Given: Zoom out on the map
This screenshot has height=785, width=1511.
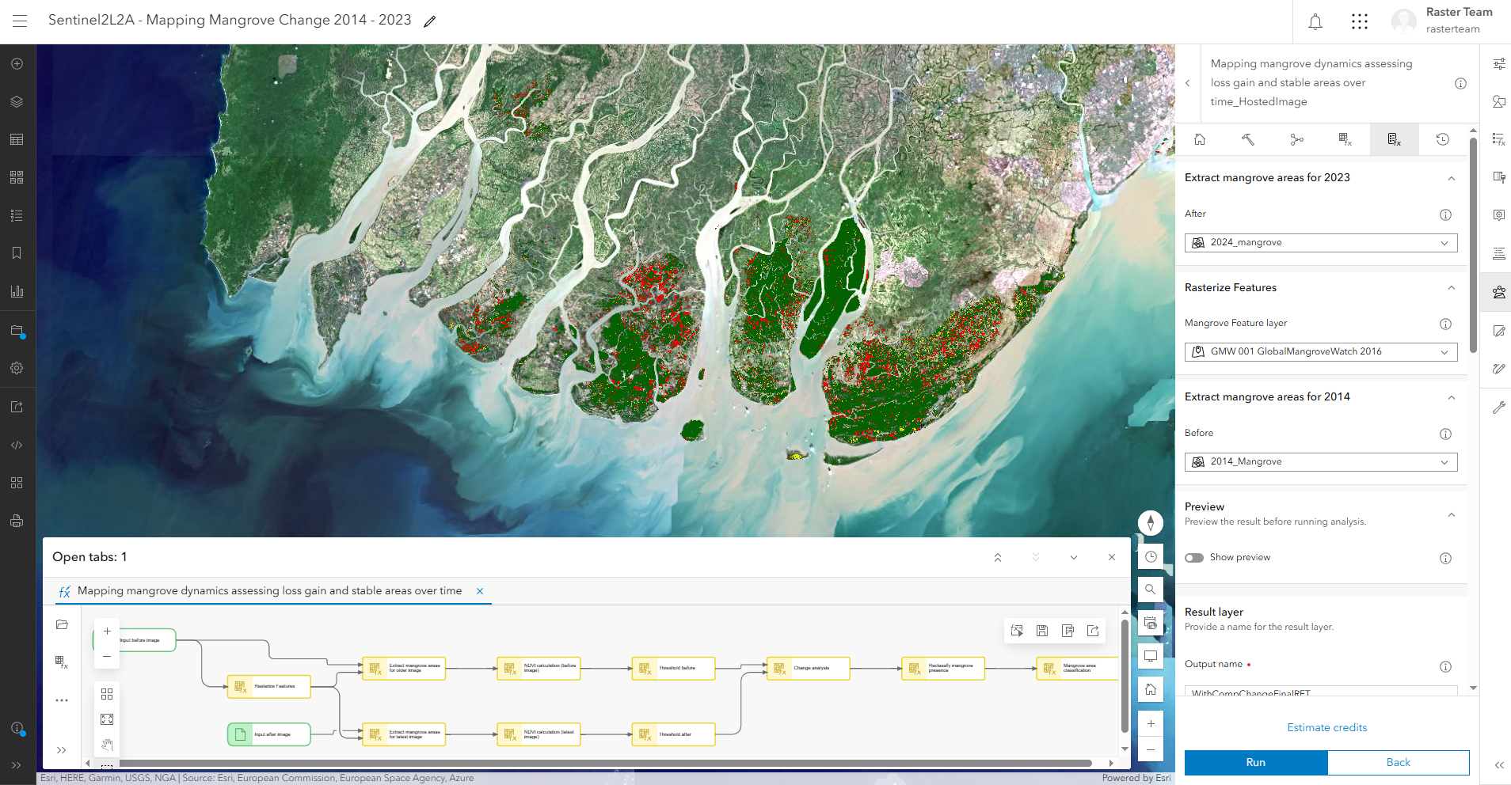Looking at the screenshot, I should [x=1151, y=749].
